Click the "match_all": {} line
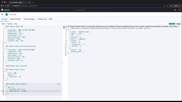 coord(15,77)
